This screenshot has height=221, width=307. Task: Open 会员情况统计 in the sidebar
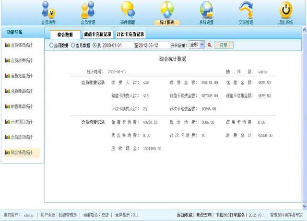click(x=22, y=45)
